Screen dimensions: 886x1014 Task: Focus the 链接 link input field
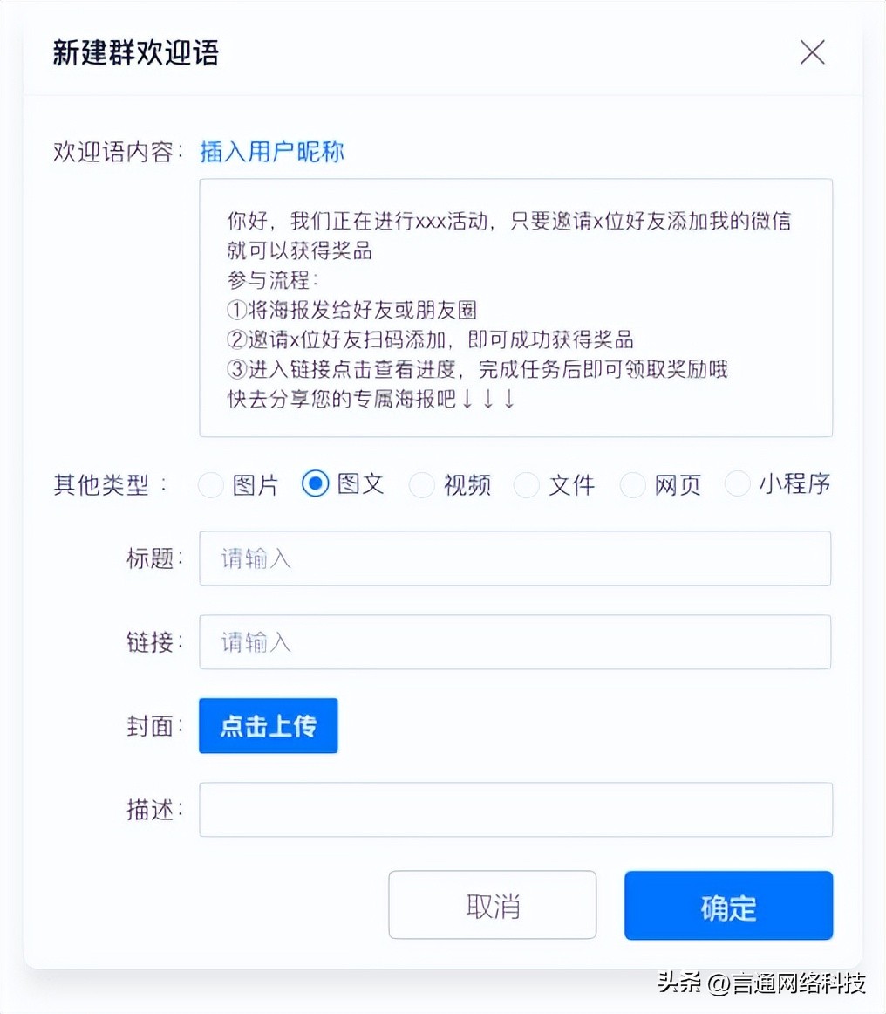(515, 642)
